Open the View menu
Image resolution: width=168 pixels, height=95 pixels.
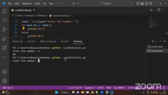tap(37, 3)
